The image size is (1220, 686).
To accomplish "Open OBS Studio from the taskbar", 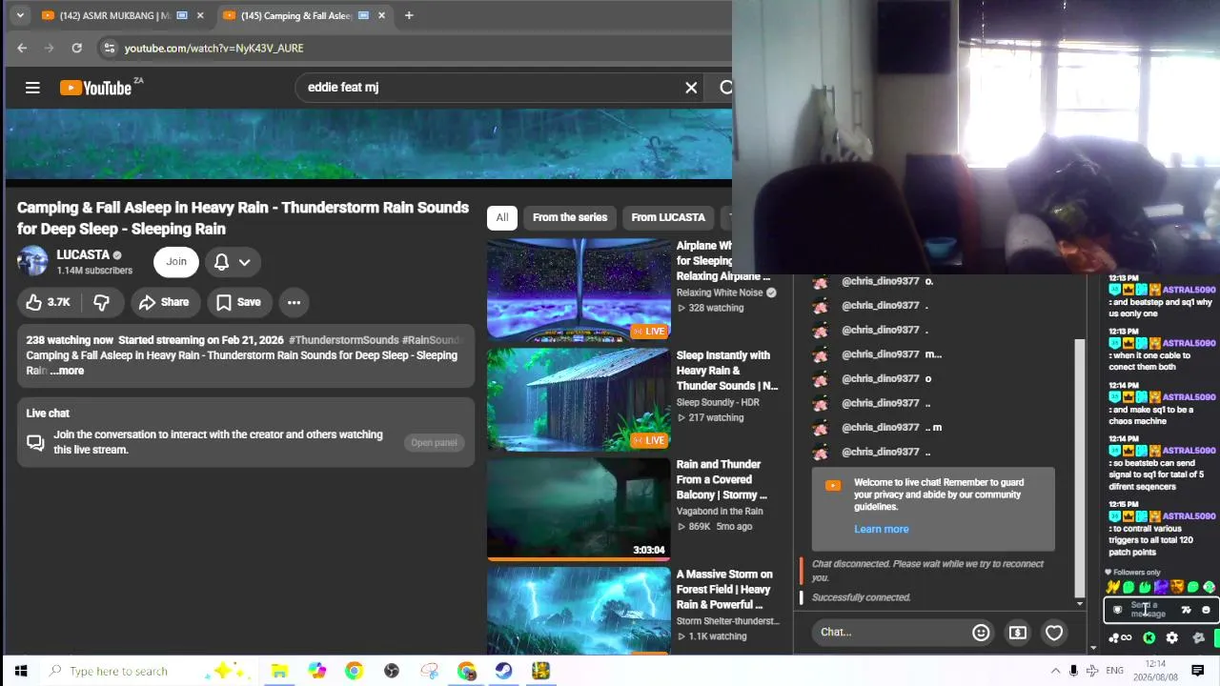I will click(391, 671).
